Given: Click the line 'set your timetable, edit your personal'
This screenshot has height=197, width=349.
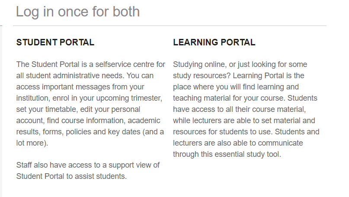Looking at the screenshot, I should coord(78,109).
